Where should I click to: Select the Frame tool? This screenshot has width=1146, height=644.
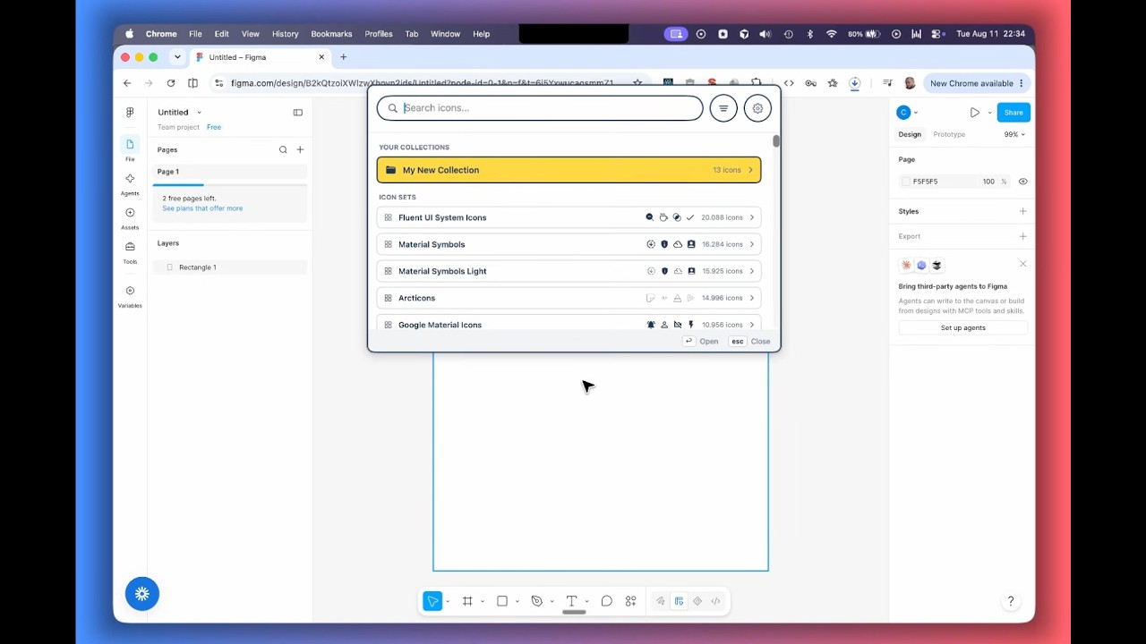tap(467, 601)
